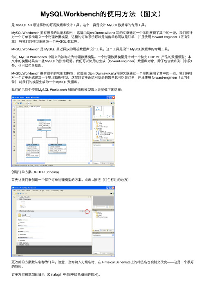Select the routine group tool in palette
Viewport: 206px width, 292px height.
tap(14, 132)
